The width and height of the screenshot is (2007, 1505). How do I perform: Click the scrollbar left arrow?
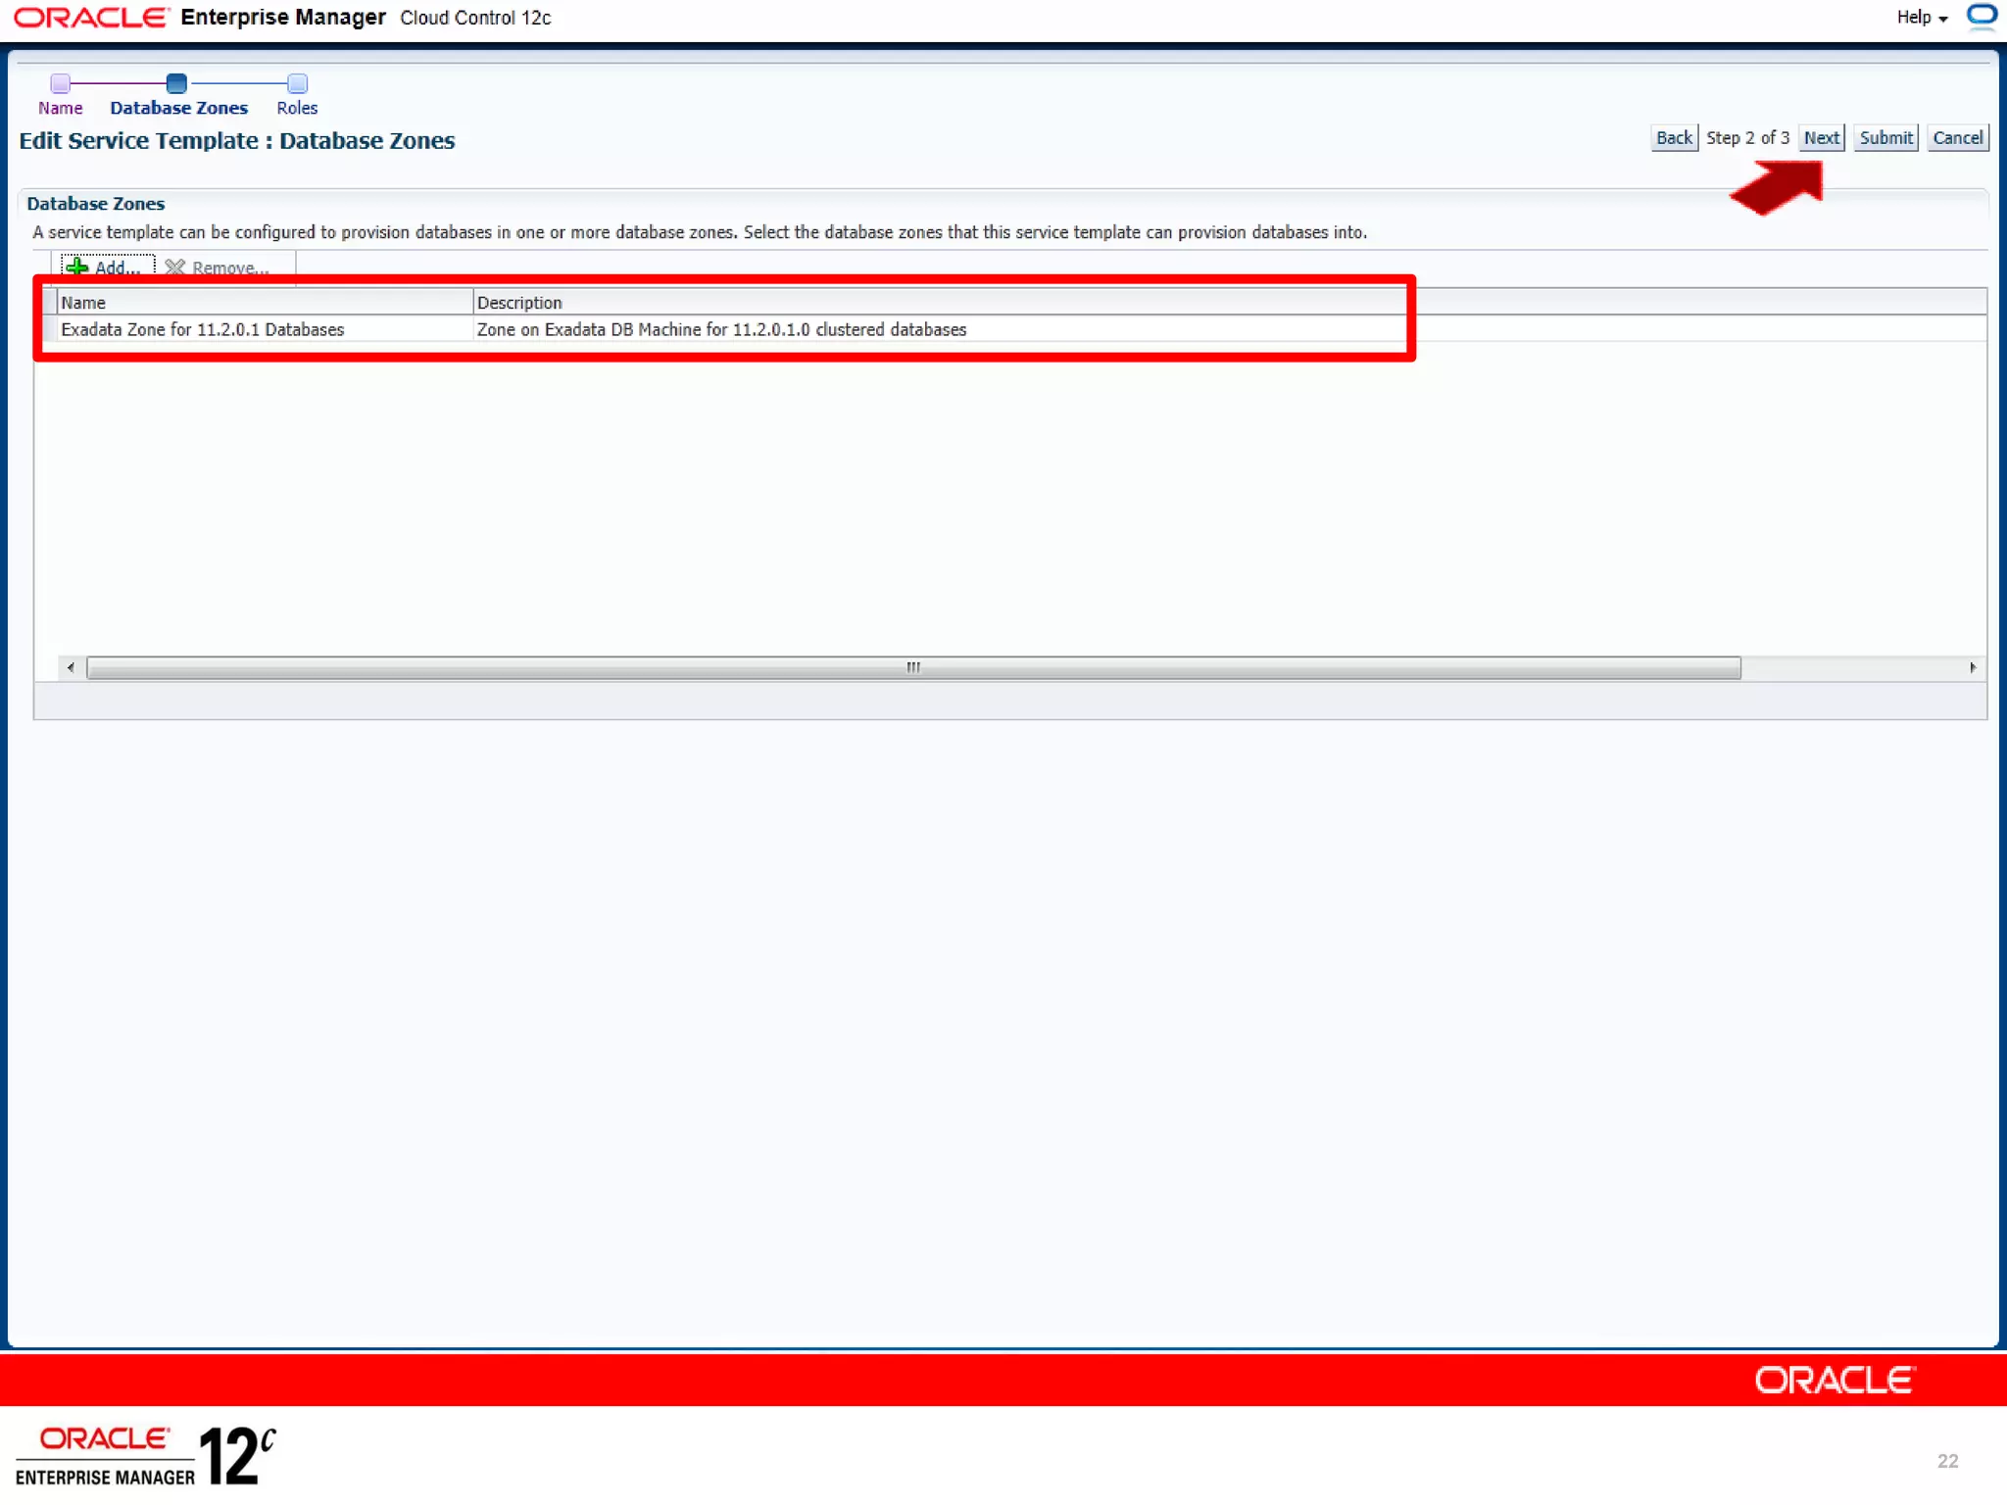coord(71,667)
